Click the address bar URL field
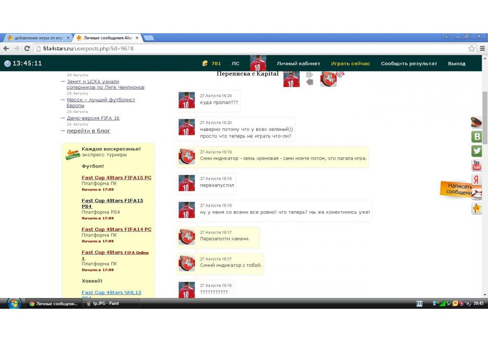The image size is (488, 342). (x=244, y=49)
